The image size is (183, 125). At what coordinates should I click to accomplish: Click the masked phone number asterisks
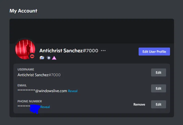(x=24, y=106)
